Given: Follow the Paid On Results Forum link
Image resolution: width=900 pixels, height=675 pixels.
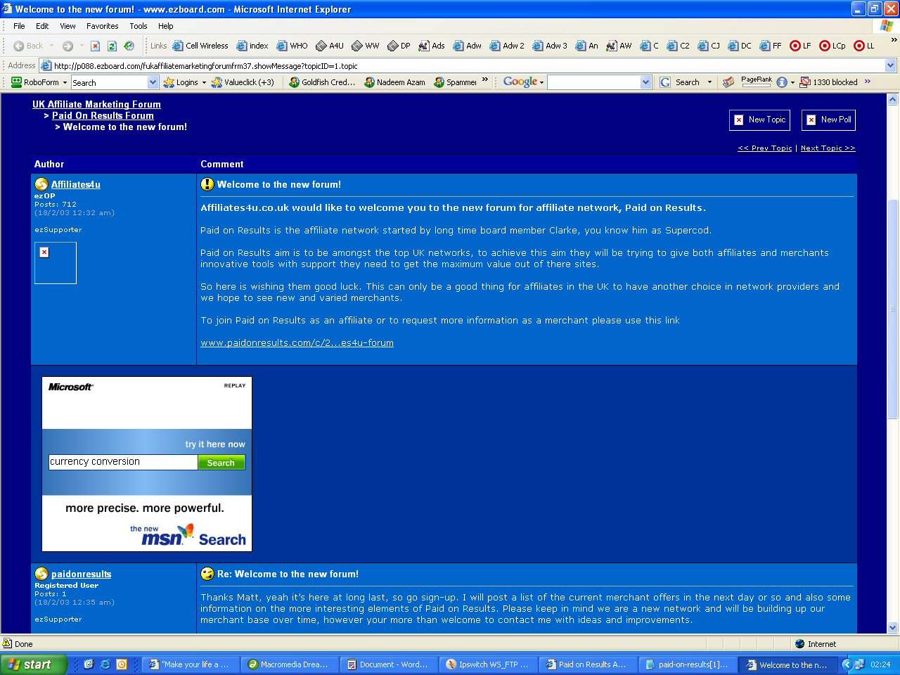Looking at the screenshot, I should 103,115.
